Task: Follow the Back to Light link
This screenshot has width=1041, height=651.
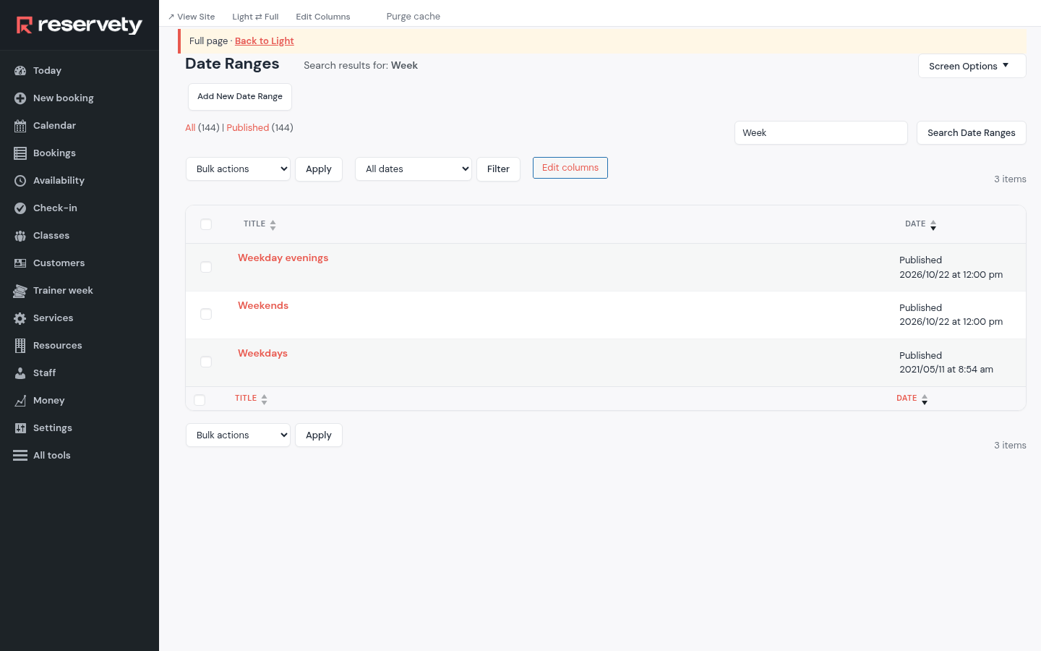Action: [265, 41]
